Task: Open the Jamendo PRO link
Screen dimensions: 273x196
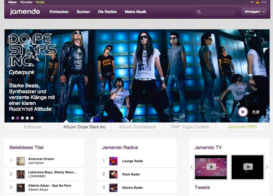Action: [x=242, y=127]
